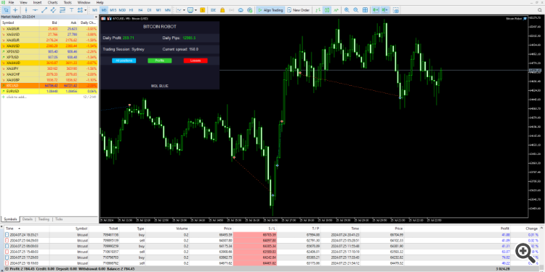Select BTCUSD row in Market Watch
Viewport: 545px width, 272px height.
[49, 85]
